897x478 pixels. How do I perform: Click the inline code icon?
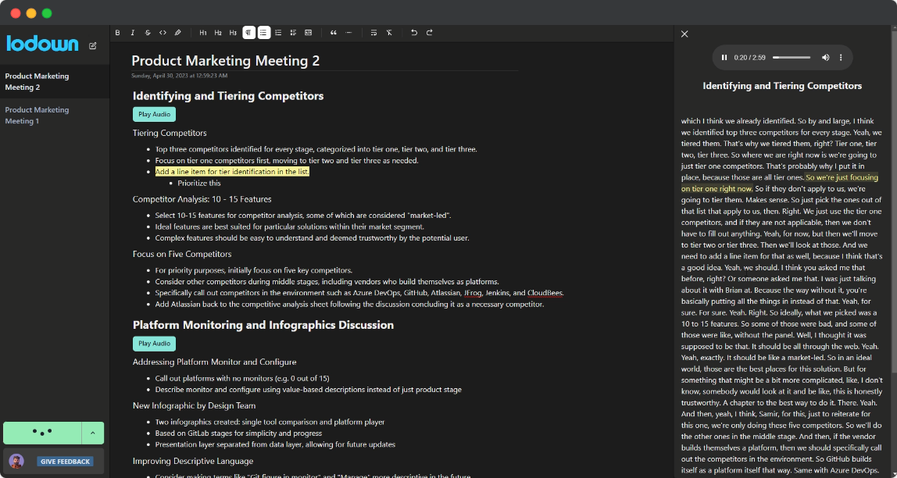coord(163,33)
